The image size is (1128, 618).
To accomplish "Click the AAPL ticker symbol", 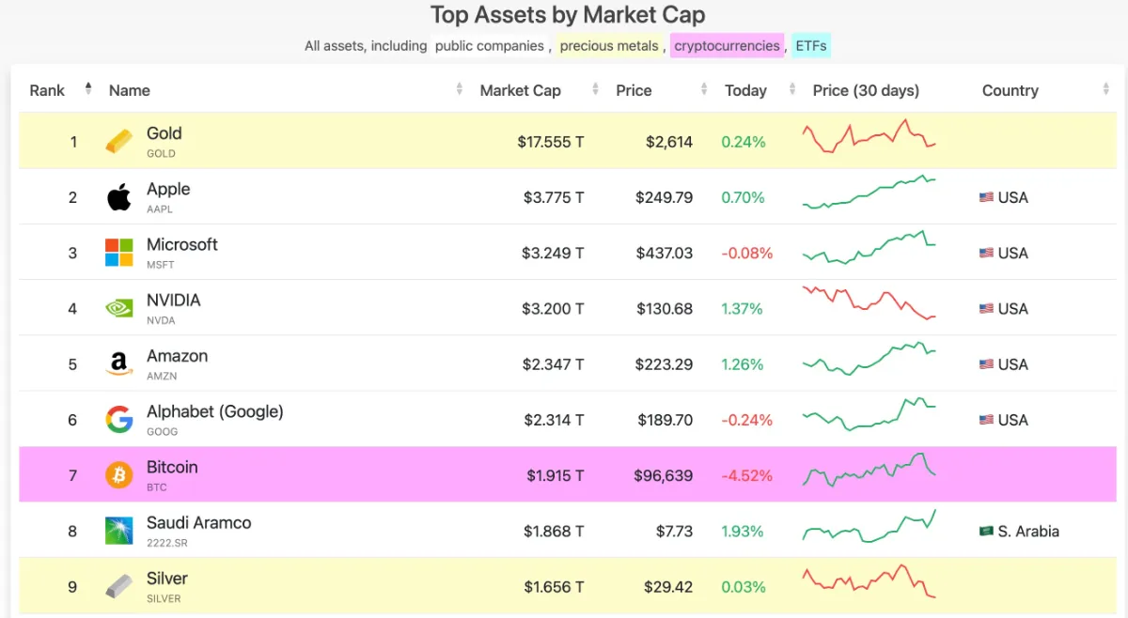I will click(x=160, y=209).
